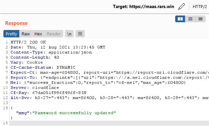Open the response hamburger options menu
The height and width of the screenshot is (126, 209).
click(80, 34)
